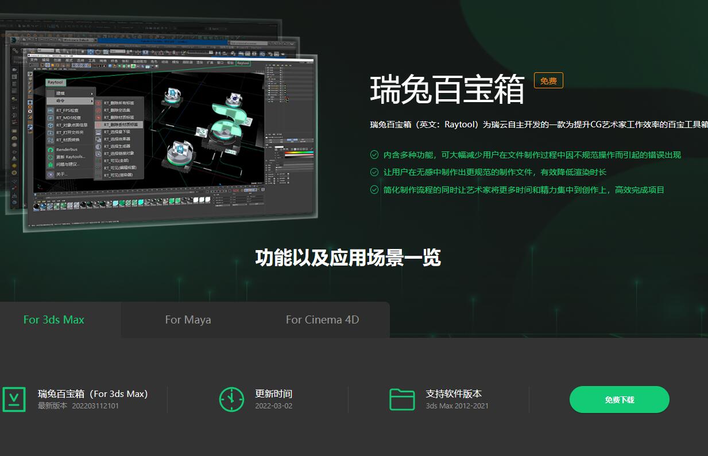708x456 pixels.
Task: Open the For Cinema 4D tab
Action: pos(322,319)
